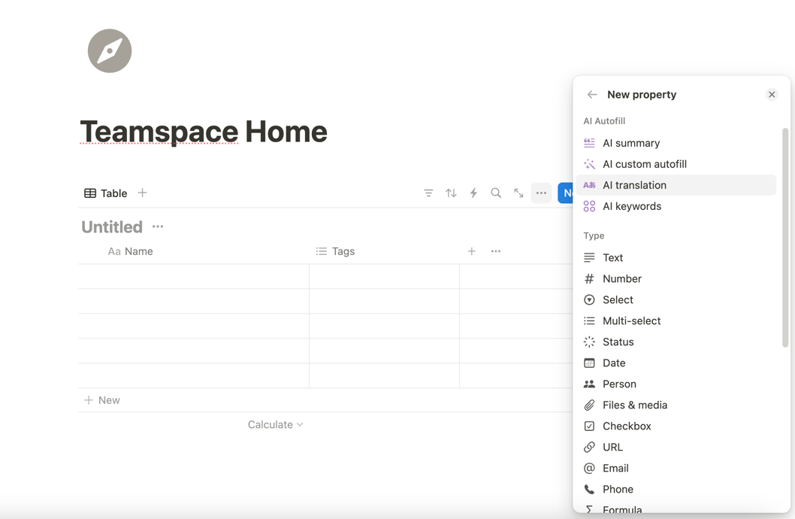Add a view with plus beside Table

[x=142, y=193]
